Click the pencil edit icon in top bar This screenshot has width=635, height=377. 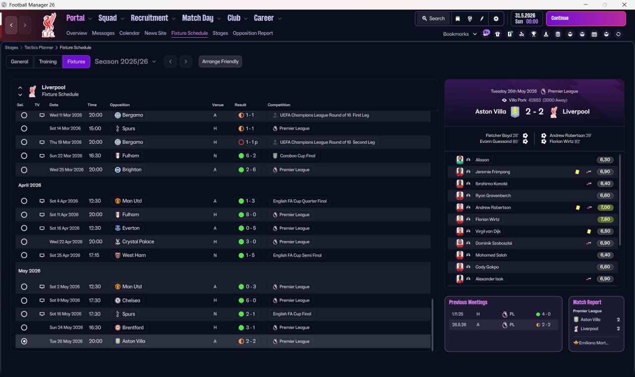(482, 18)
